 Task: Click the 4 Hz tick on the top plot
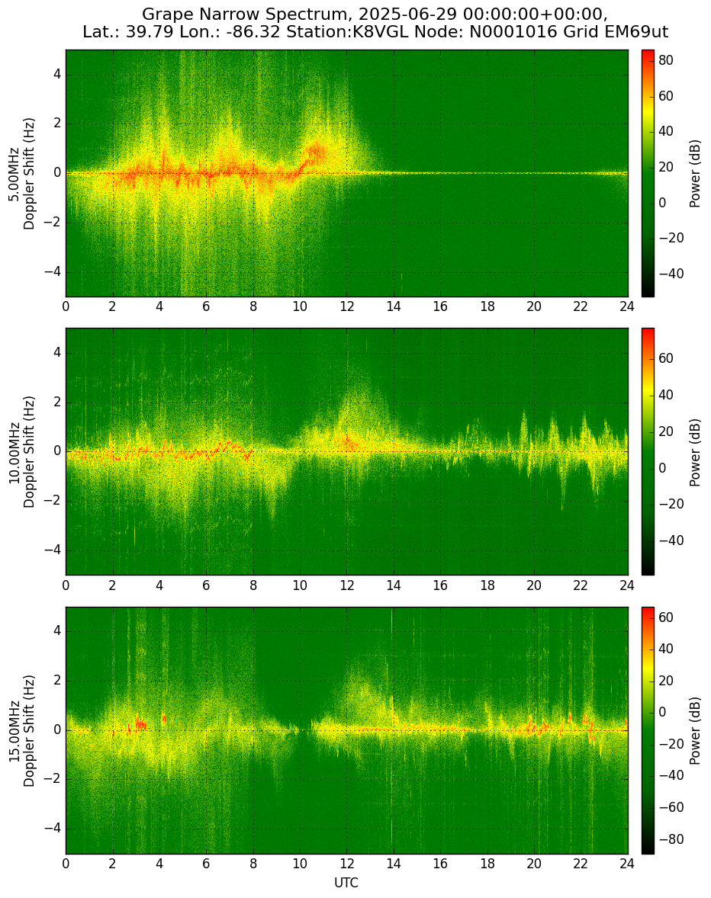[x=58, y=75]
